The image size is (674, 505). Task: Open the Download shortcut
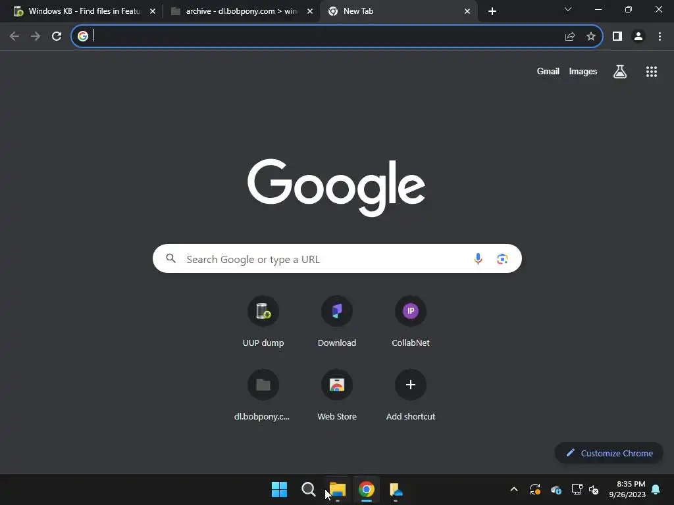coord(337,322)
